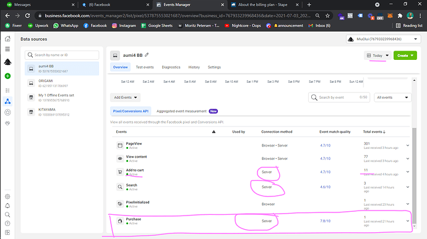This screenshot has height=239, width=427.
Task: Switch to the Test events tab
Action: [x=145, y=67]
